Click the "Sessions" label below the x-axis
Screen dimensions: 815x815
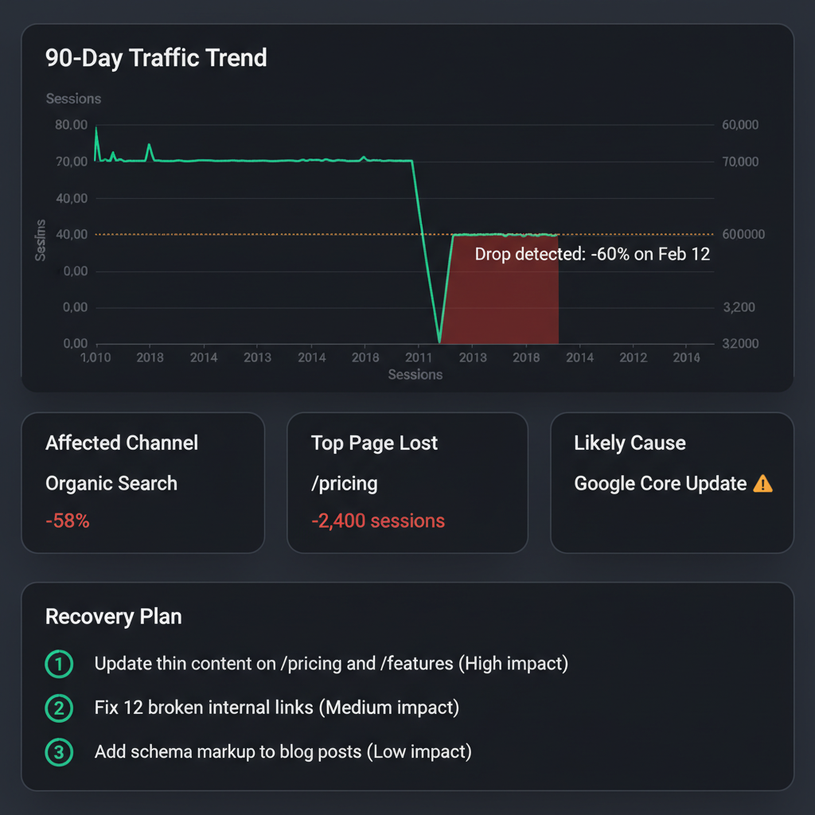click(415, 375)
